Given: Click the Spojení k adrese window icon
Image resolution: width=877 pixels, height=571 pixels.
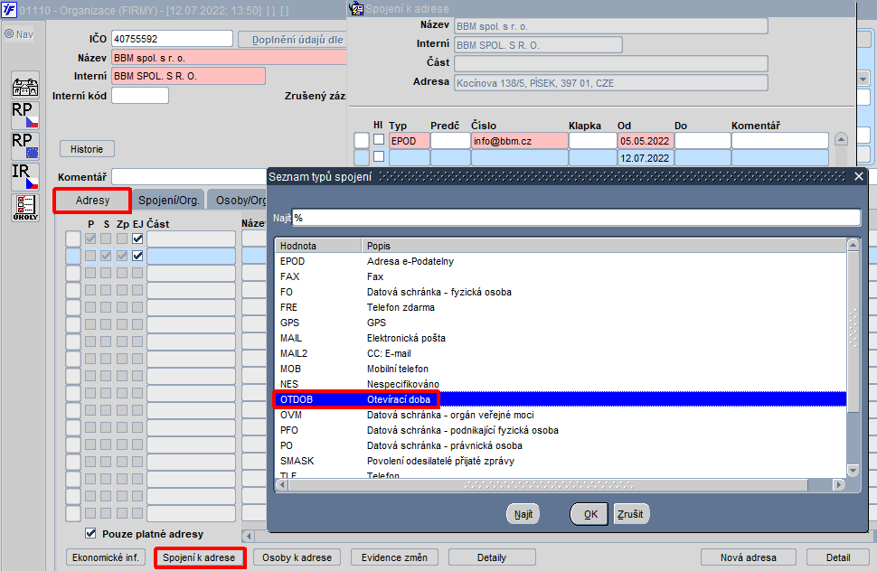Looking at the screenshot, I should [x=355, y=8].
